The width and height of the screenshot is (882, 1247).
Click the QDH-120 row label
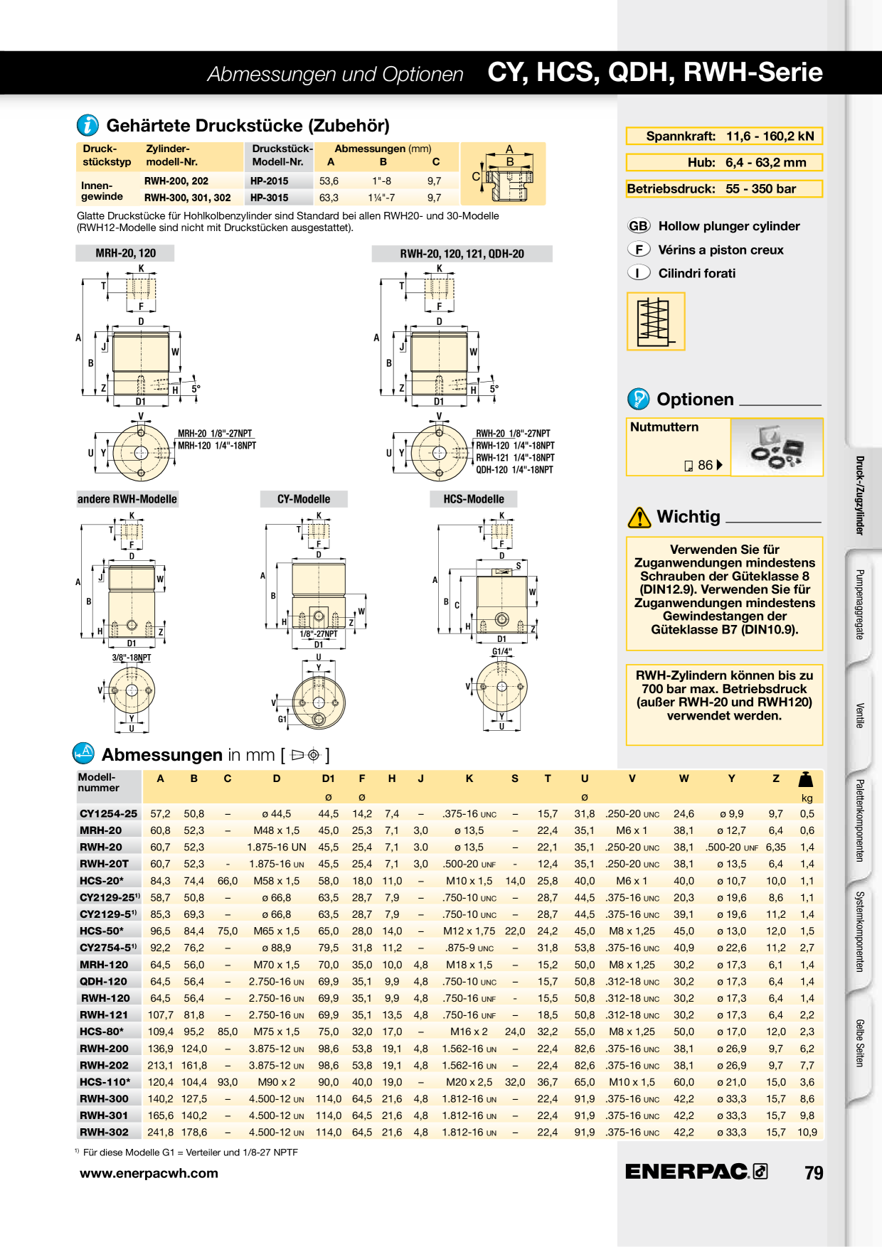[103, 981]
